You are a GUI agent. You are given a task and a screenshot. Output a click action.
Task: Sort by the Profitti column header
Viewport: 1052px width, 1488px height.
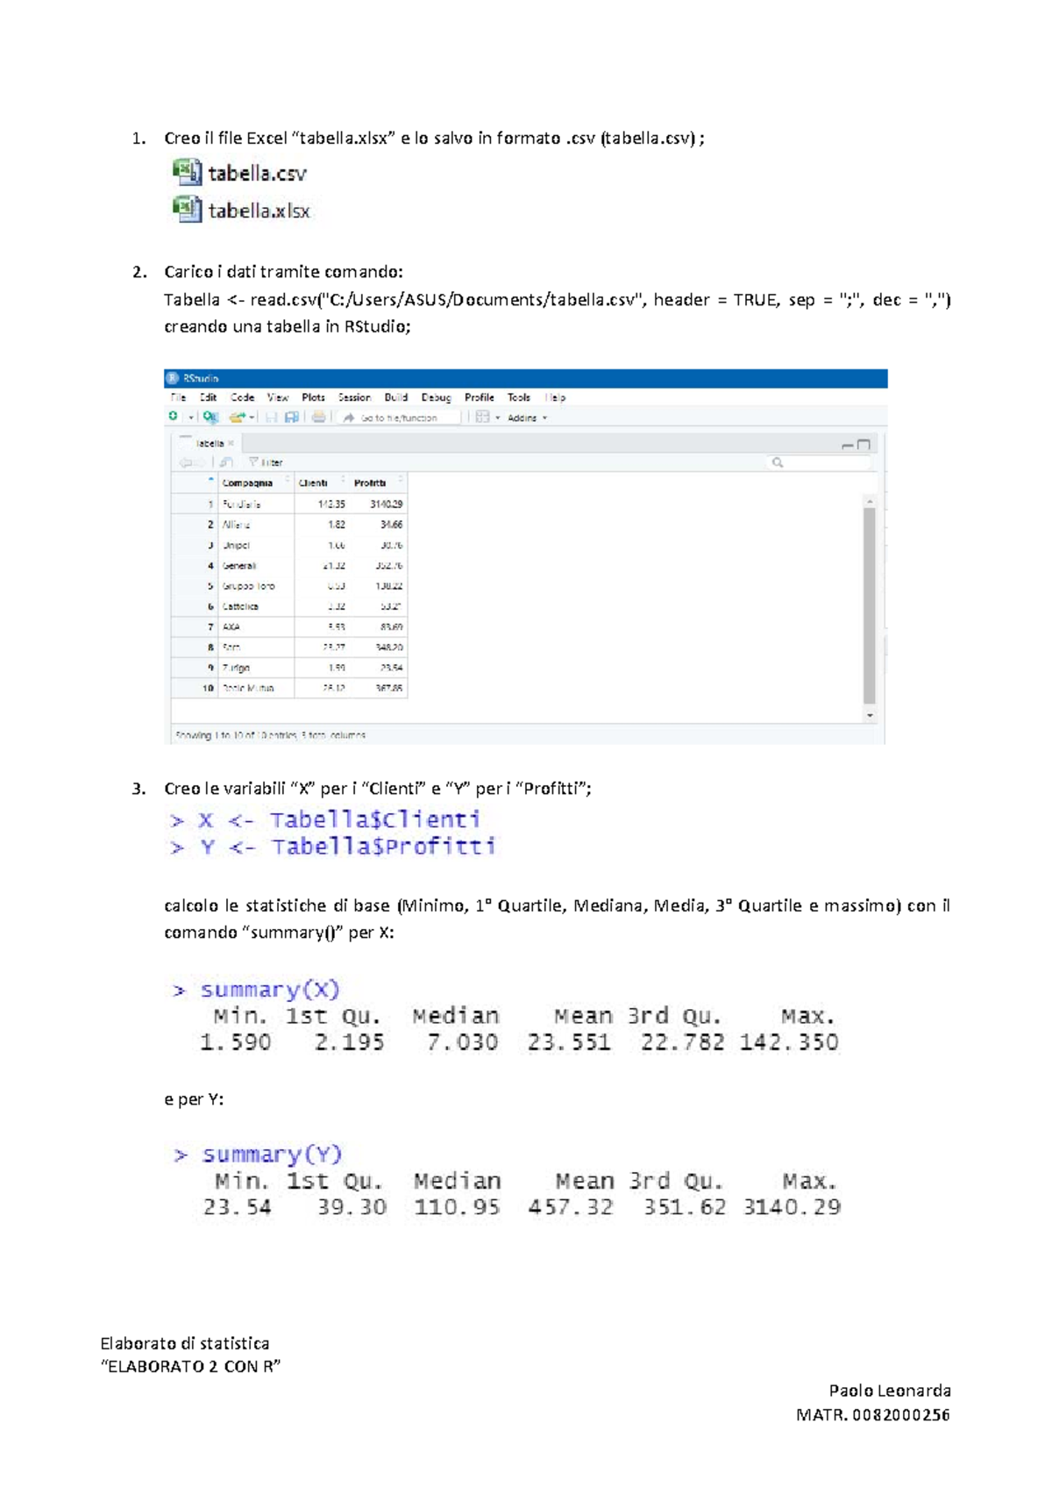click(378, 483)
